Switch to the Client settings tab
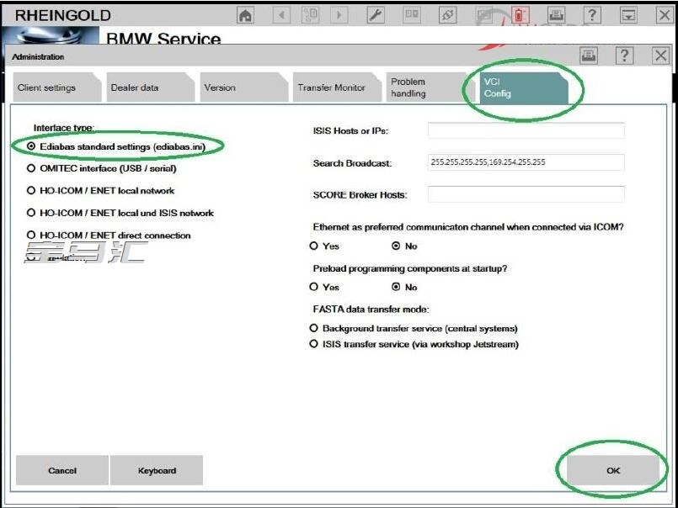Screen dimensions: 678x508 coord(56,87)
